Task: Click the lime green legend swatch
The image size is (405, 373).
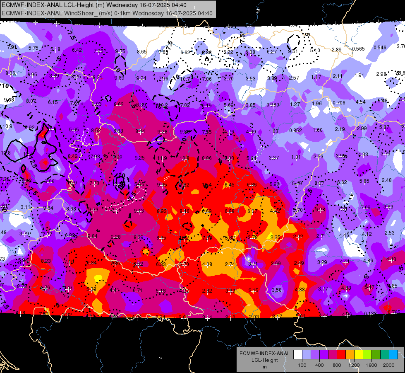Action: (367, 355)
